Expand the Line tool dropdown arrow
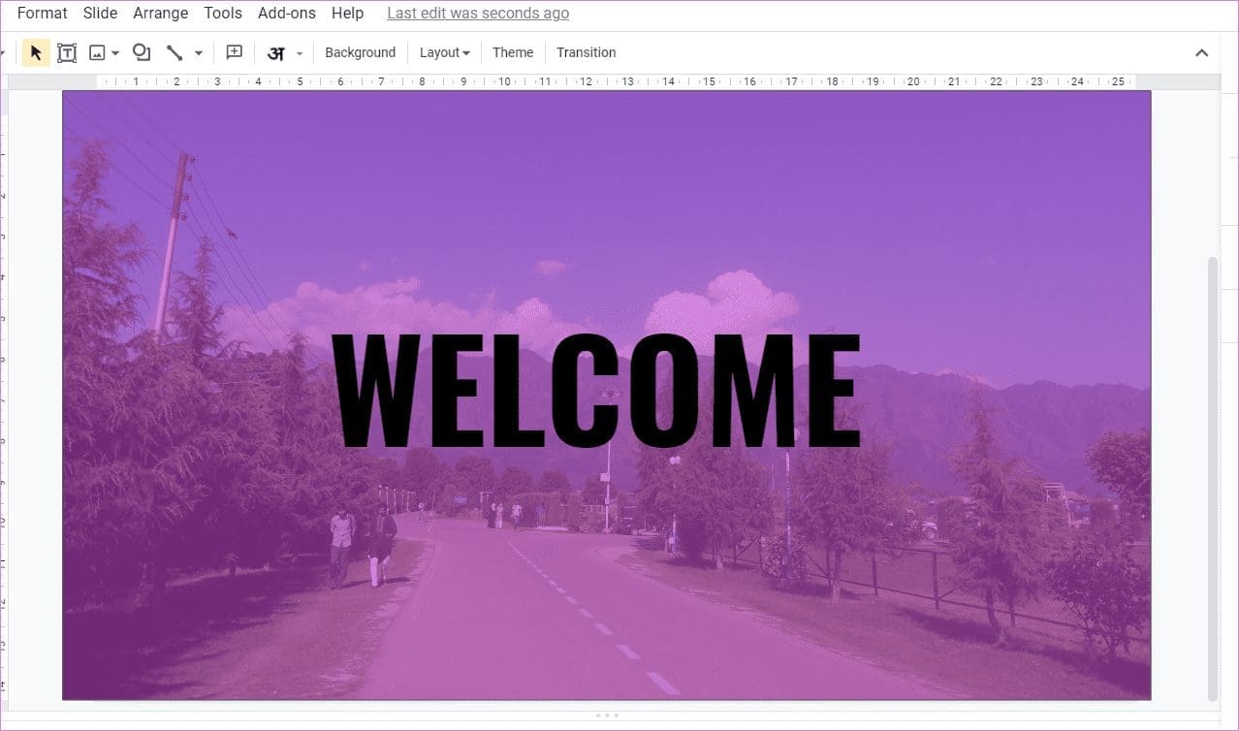 pos(199,52)
